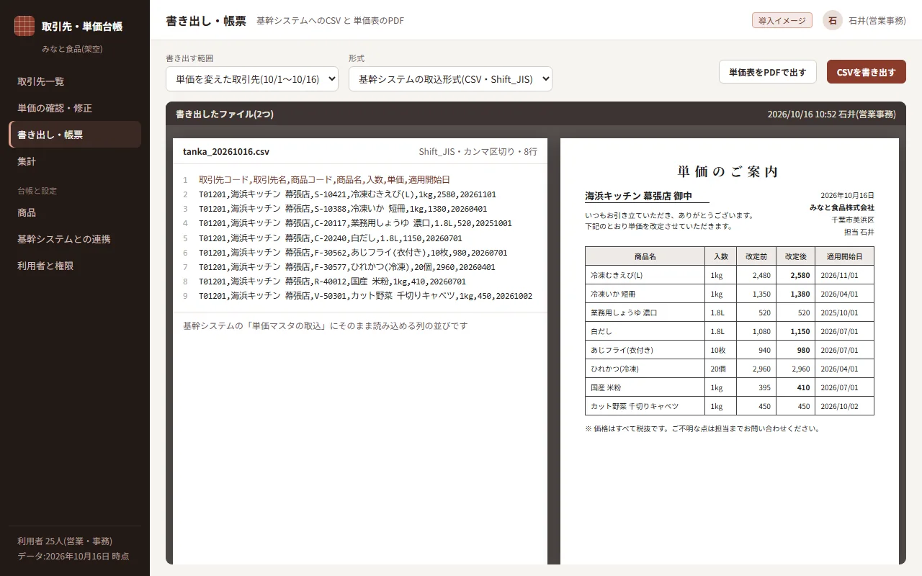
Task: Click the CSV line containing C-20117
Action: point(355,223)
